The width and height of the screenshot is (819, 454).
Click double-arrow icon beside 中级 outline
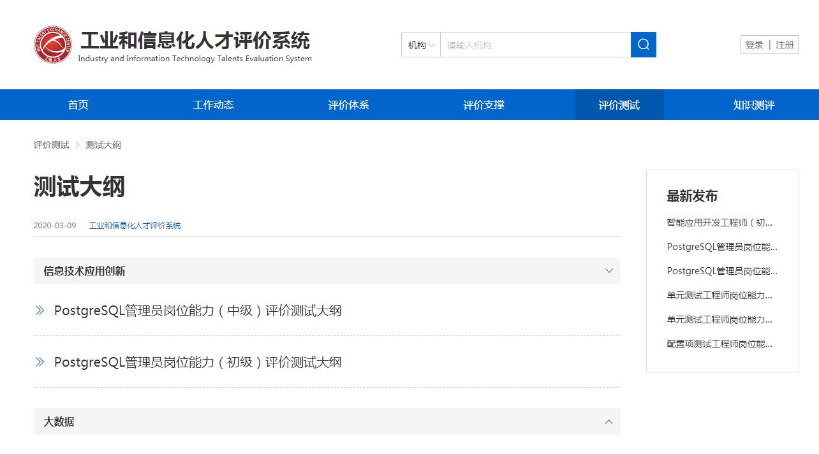click(40, 311)
